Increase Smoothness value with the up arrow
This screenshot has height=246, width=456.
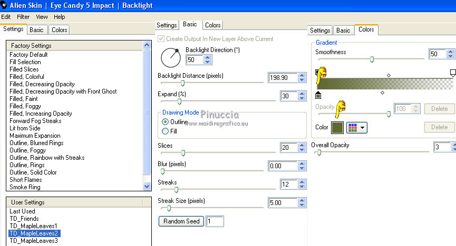click(451, 52)
